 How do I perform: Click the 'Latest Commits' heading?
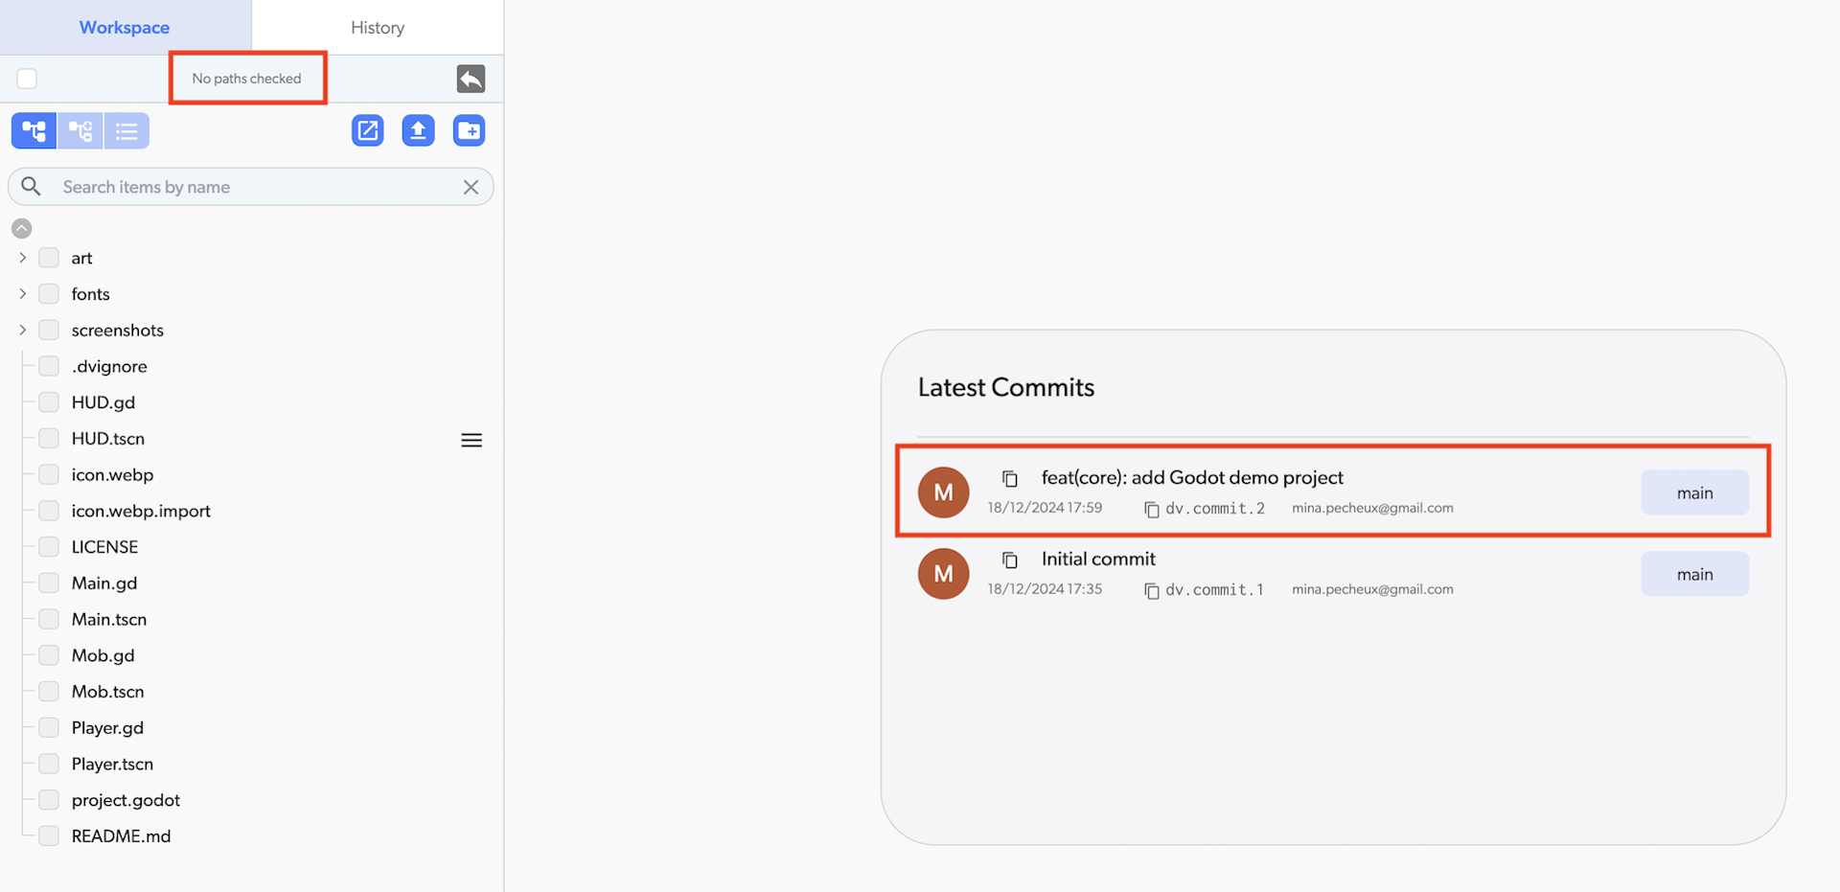1006,387
